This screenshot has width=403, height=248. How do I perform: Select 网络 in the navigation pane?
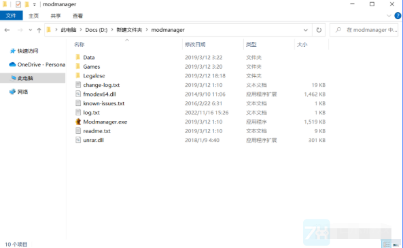pos(22,92)
